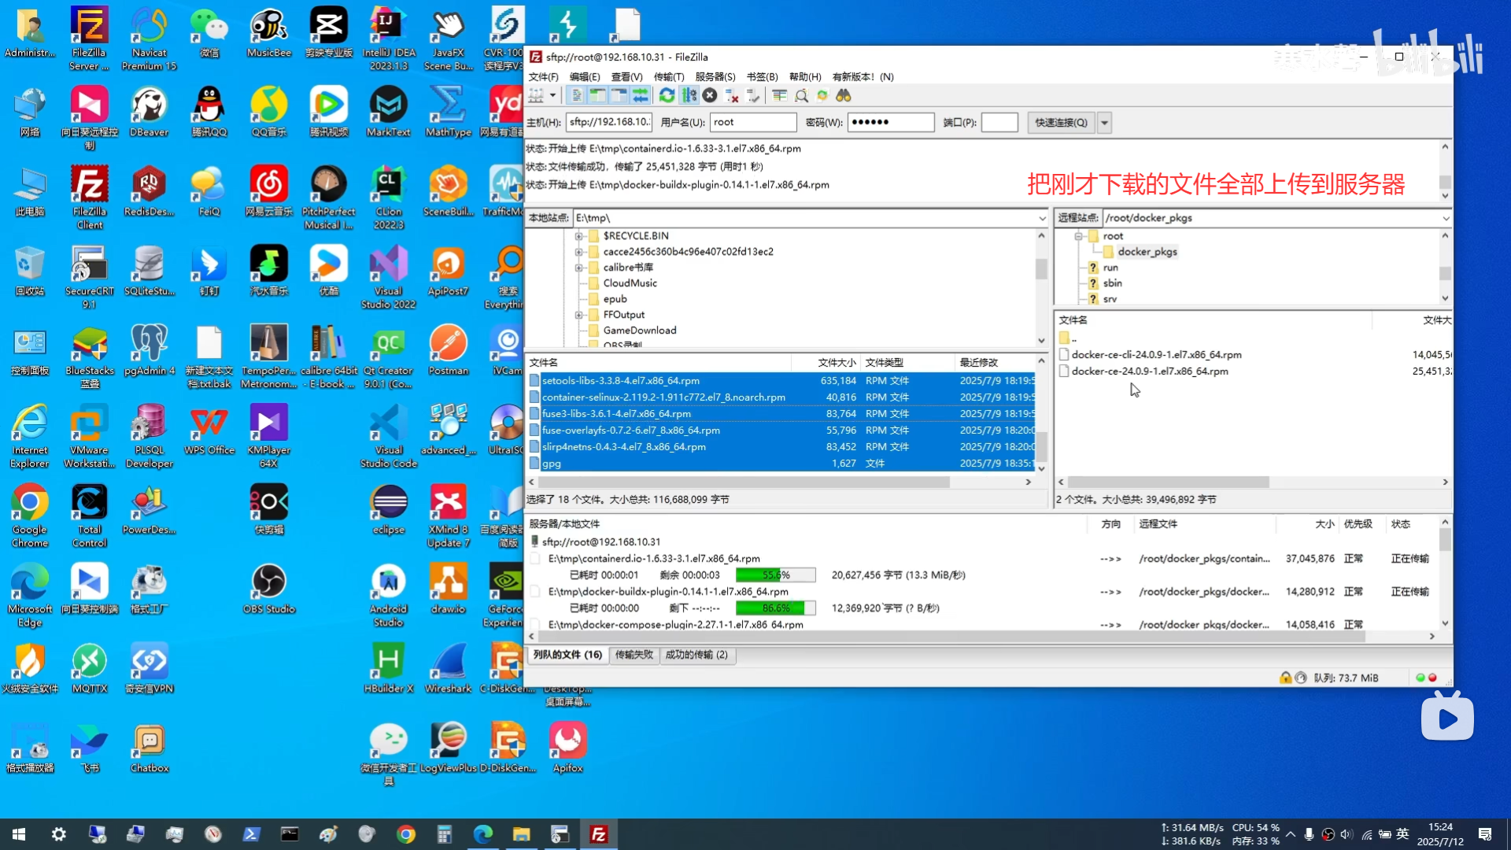This screenshot has height=850, width=1511.
Task: Toggle the message log display
Action: click(577, 95)
